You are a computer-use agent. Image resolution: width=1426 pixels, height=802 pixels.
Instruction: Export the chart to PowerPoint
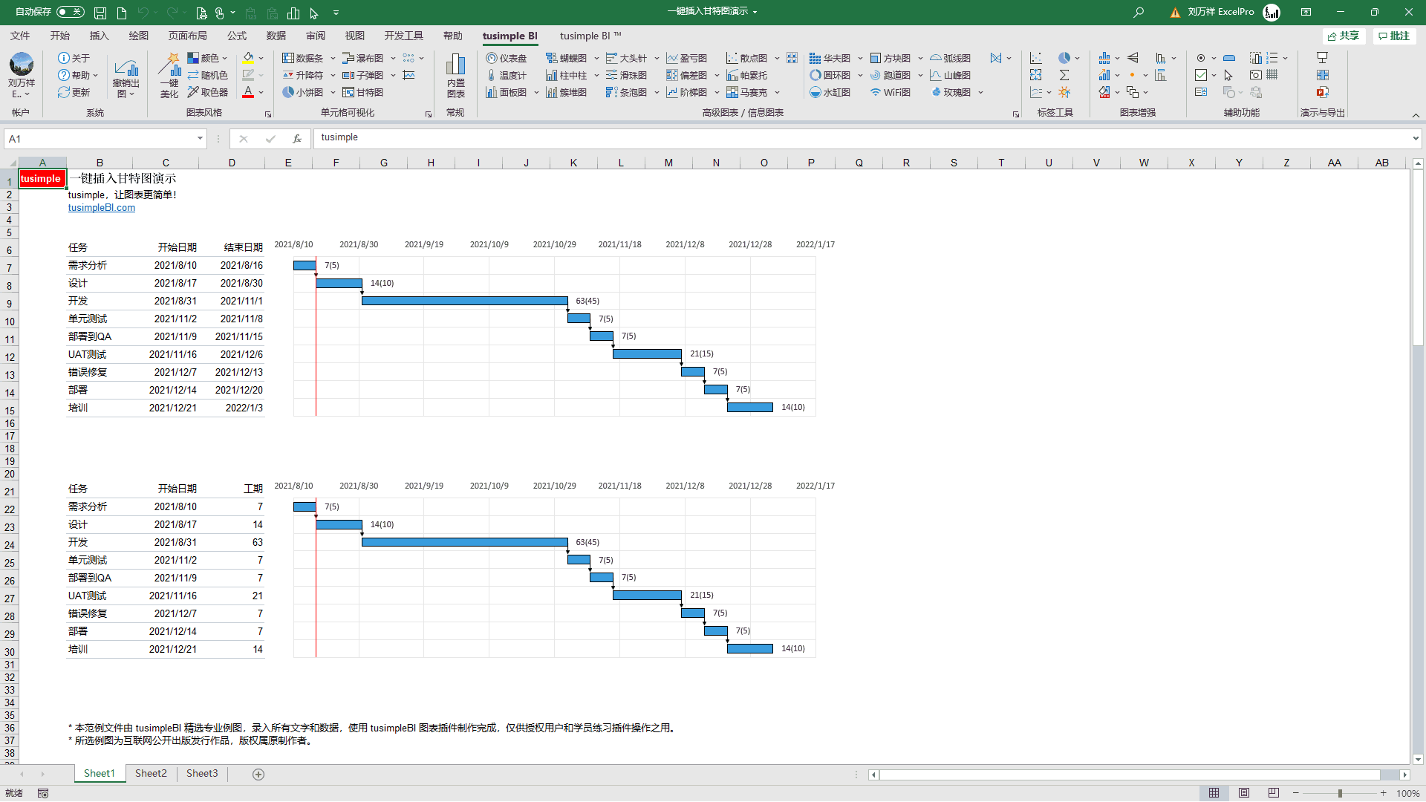click(x=1323, y=92)
